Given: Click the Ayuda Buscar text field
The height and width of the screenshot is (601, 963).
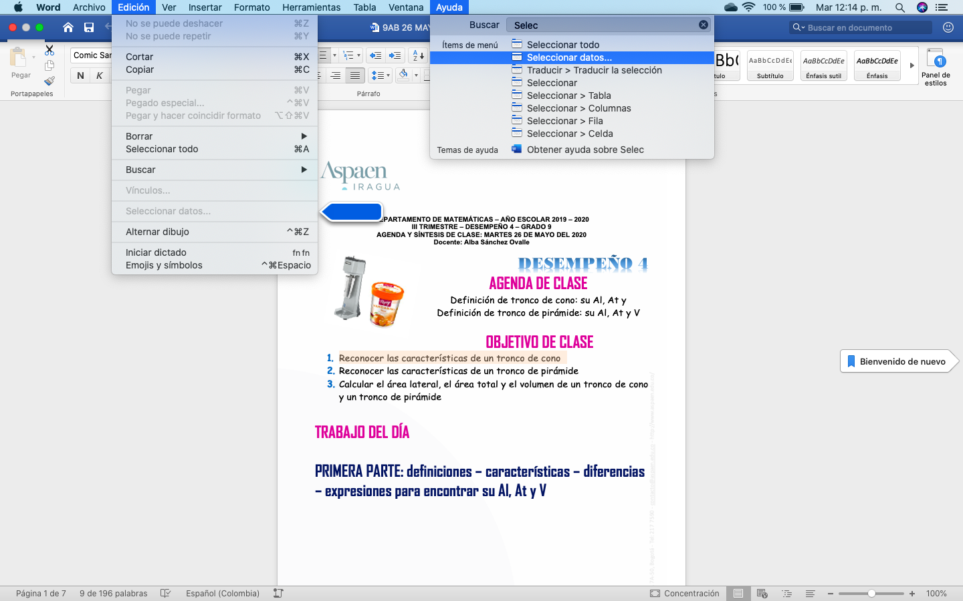Looking at the screenshot, I should point(607,25).
